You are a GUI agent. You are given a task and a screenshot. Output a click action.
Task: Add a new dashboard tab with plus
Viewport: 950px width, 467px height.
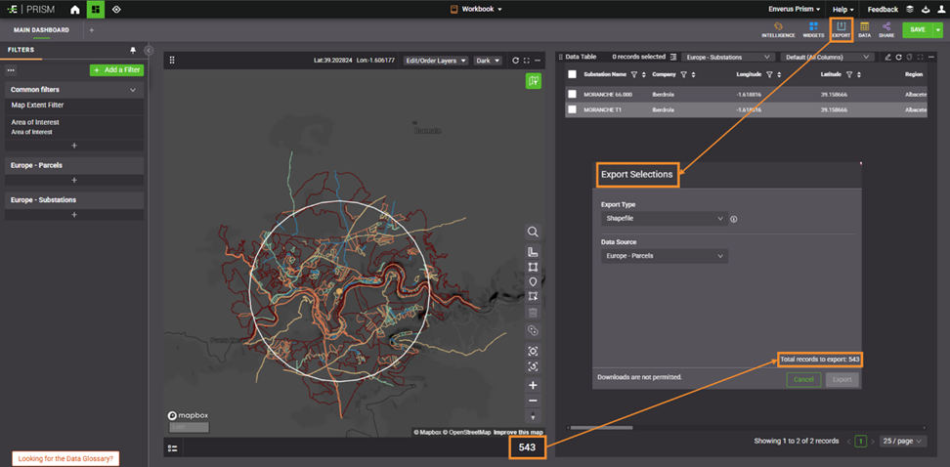tap(92, 29)
